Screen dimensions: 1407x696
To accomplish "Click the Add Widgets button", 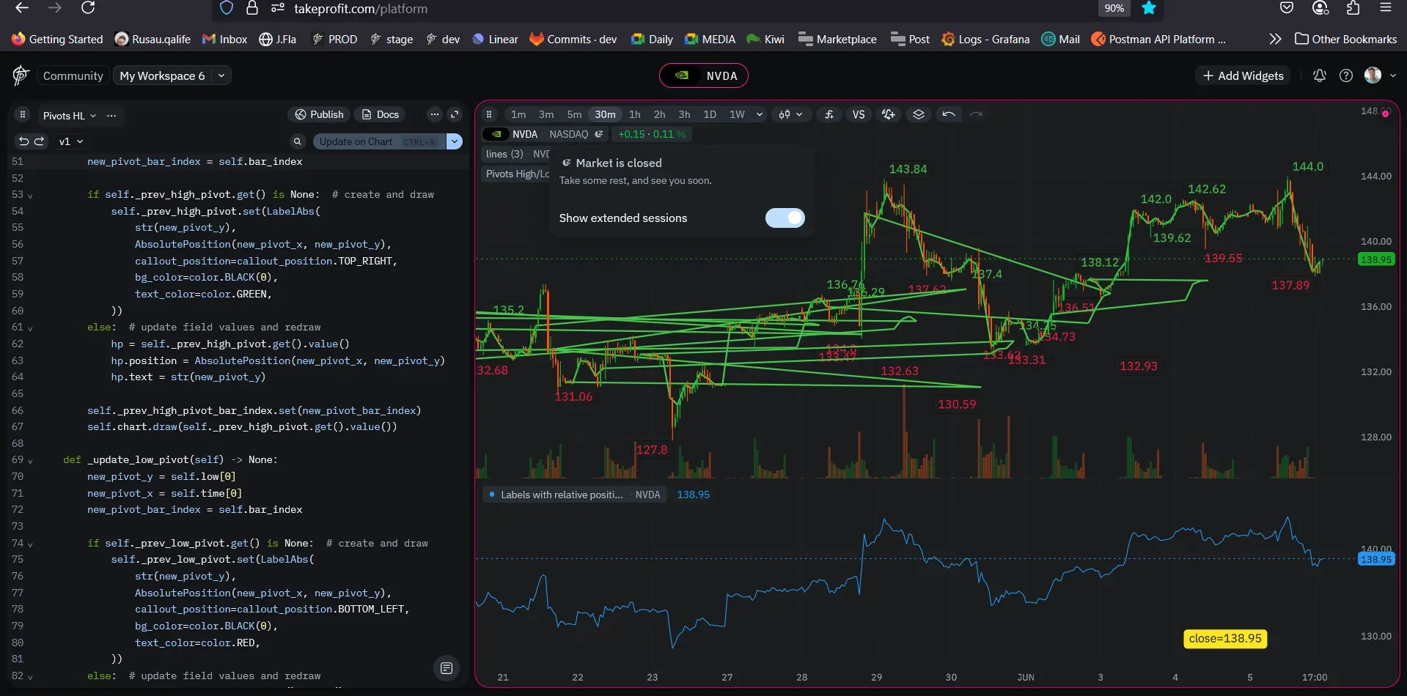I will 1243,75.
